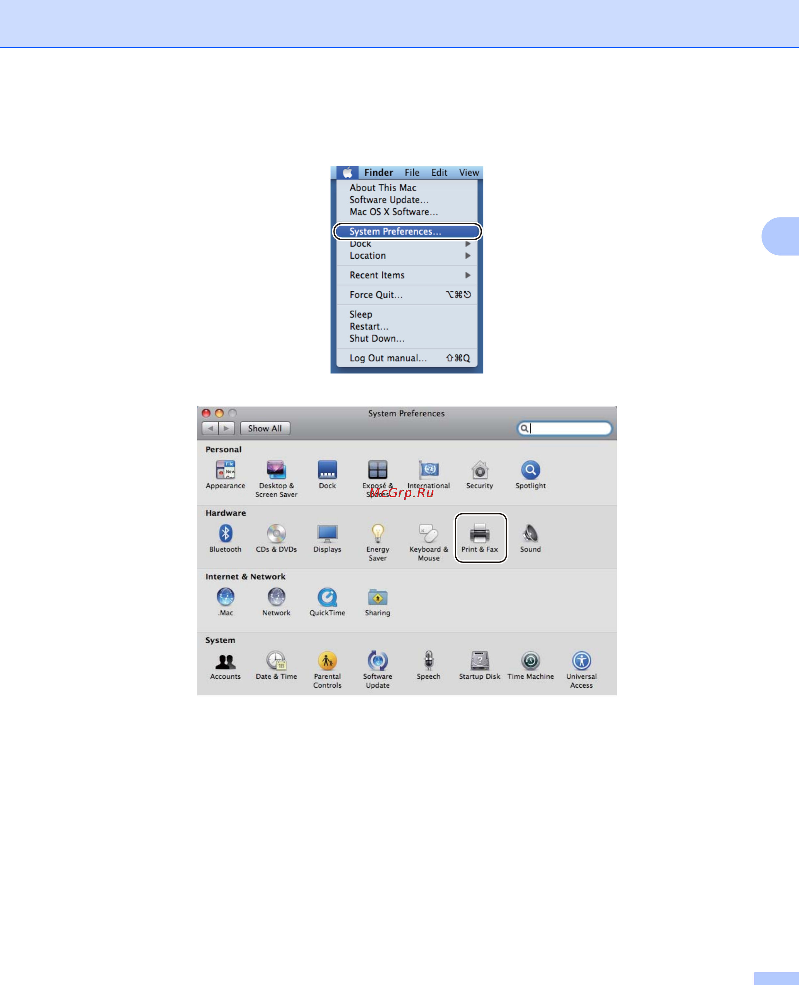Choose Mac OS X Software…
The width and height of the screenshot is (799, 985).
click(x=407, y=212)
